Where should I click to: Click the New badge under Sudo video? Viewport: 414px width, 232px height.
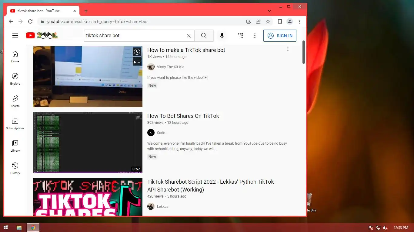pos(152,157)
